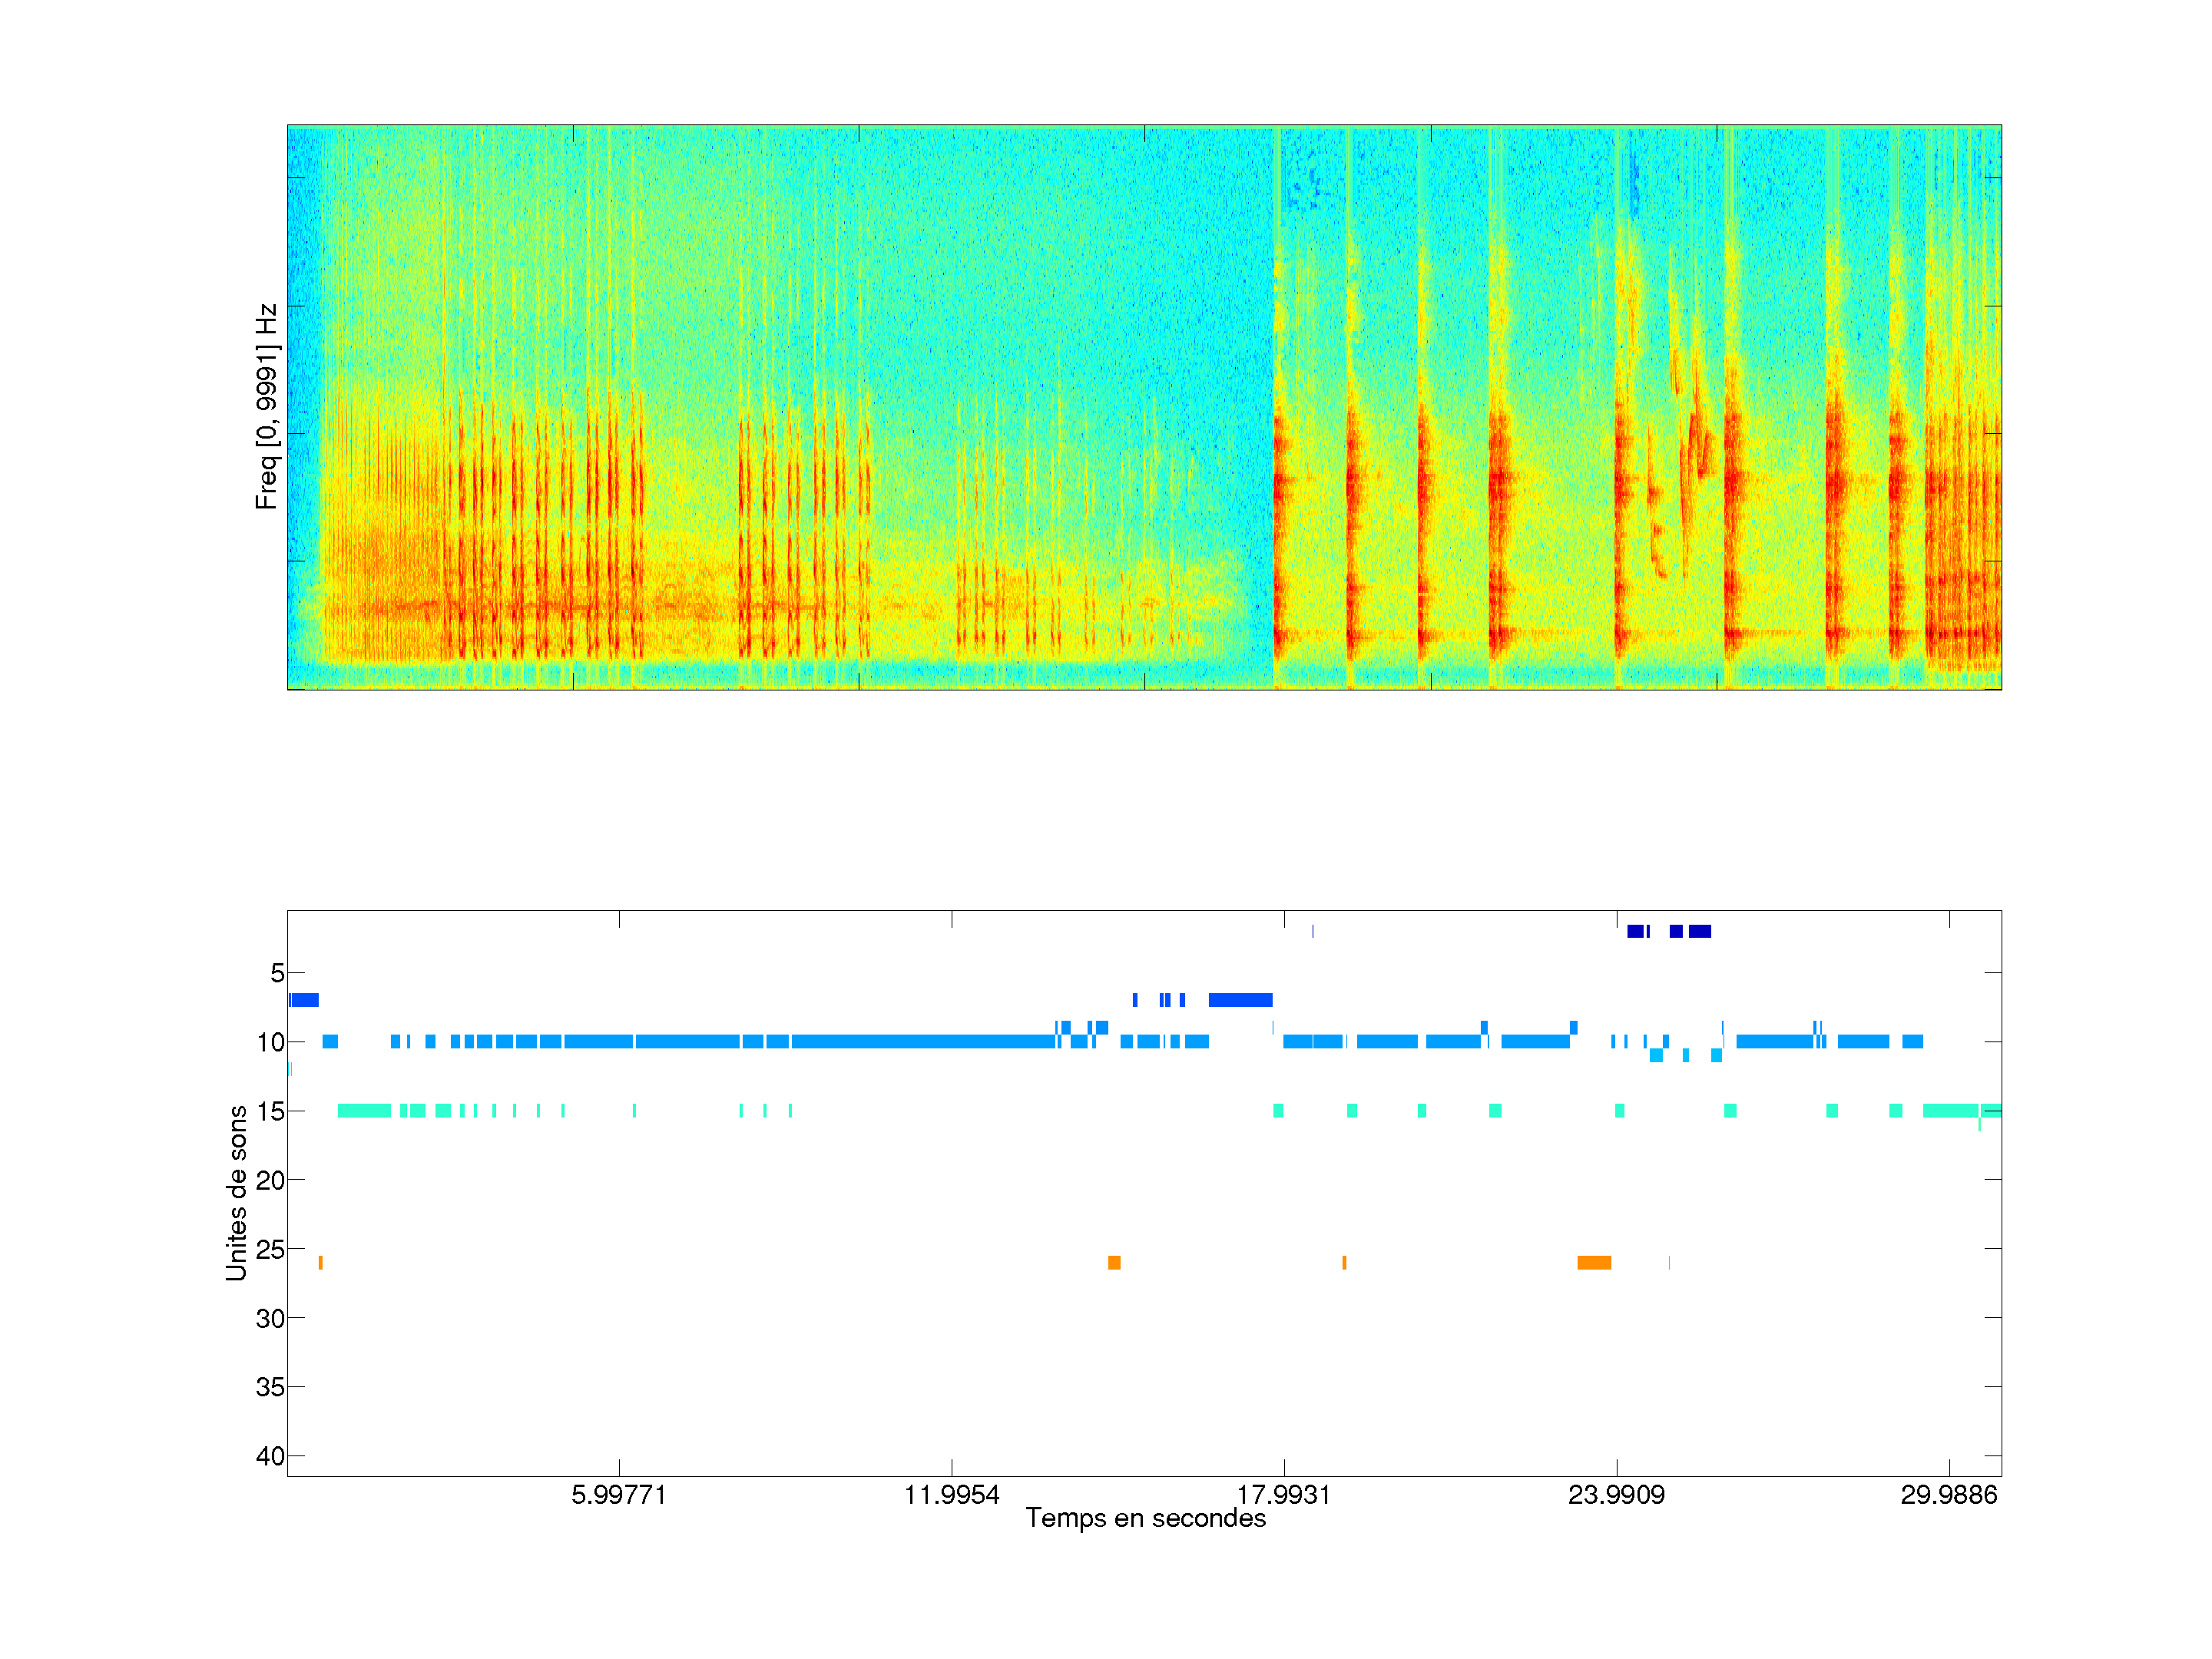Click the long blue bar just before 17.9931

click(1240, 1000)
